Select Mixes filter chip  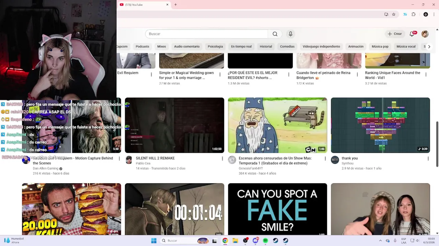[x=162, y=46]
